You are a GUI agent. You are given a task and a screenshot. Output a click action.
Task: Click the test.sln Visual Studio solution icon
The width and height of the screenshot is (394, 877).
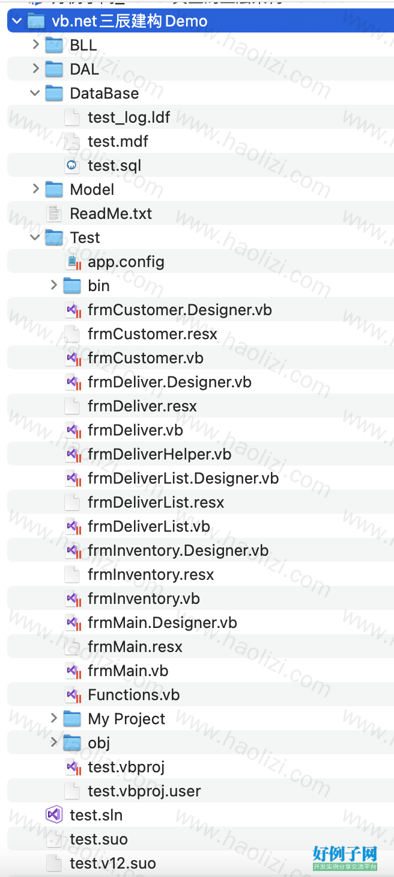(54, 815)
